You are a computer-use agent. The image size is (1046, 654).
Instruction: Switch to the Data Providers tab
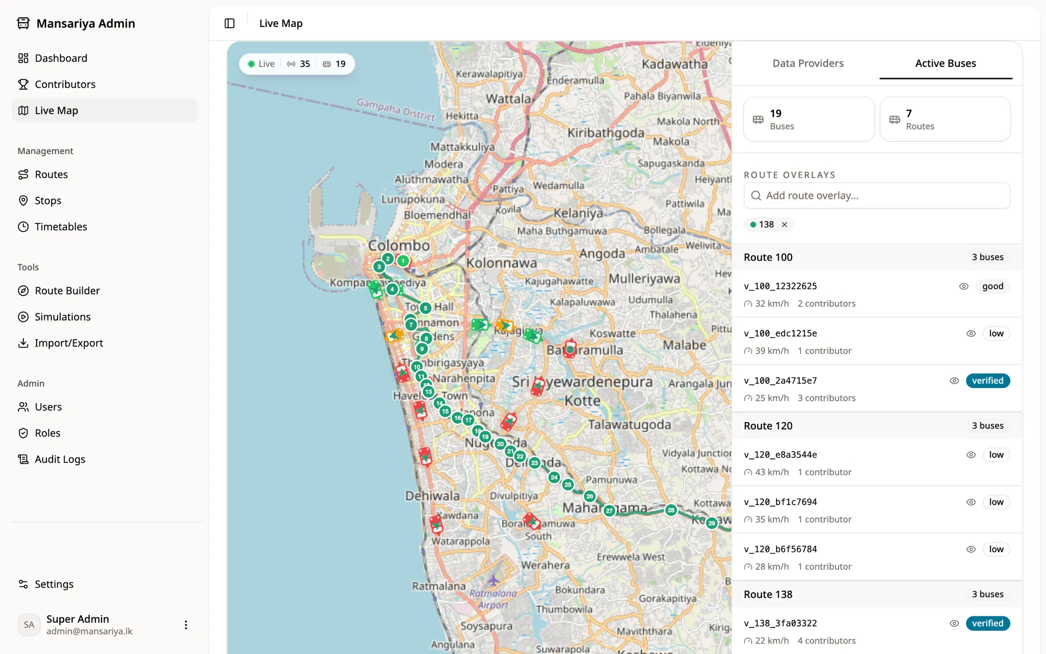pos(808,63)
